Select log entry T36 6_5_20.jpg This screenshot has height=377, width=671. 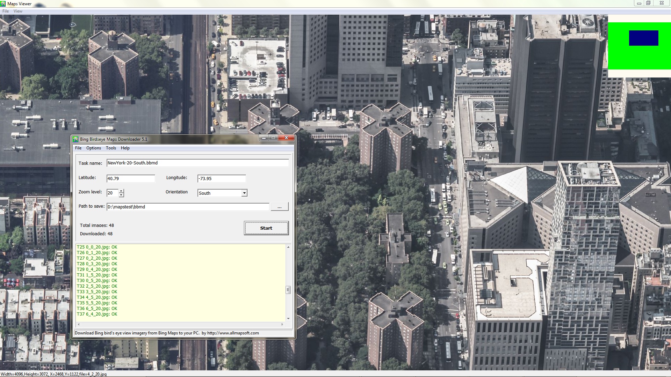(97, 309)
